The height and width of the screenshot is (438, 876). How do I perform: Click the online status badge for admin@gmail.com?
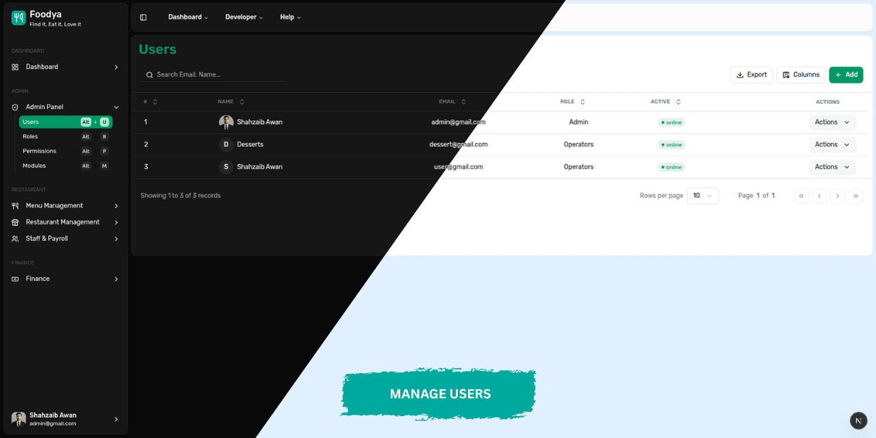(x=671, y=122)
